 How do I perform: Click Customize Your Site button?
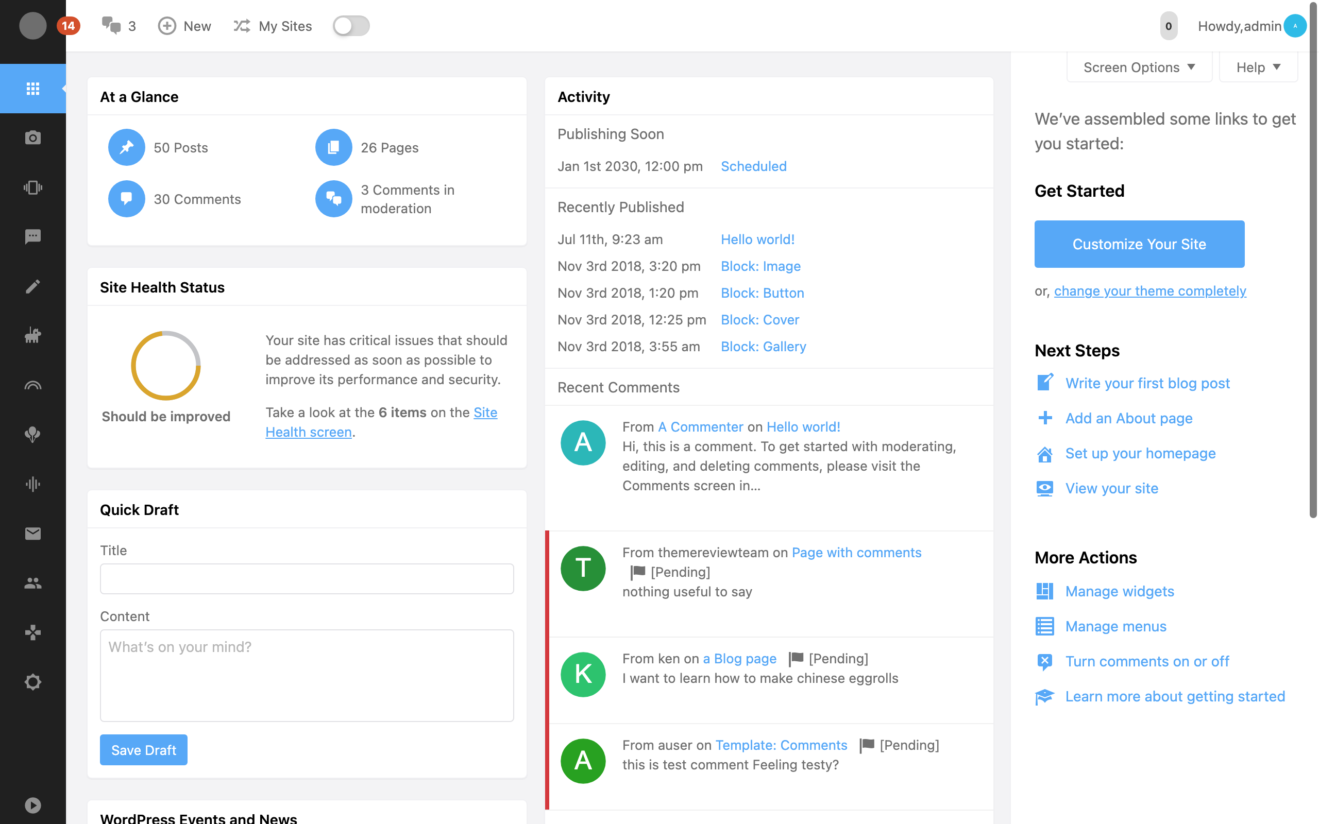(x=1139, y=244)
